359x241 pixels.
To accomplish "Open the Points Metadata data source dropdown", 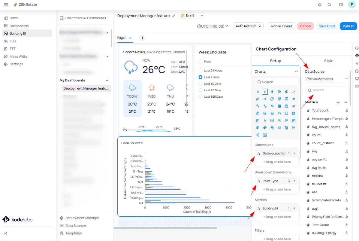I will pos(327,79).
